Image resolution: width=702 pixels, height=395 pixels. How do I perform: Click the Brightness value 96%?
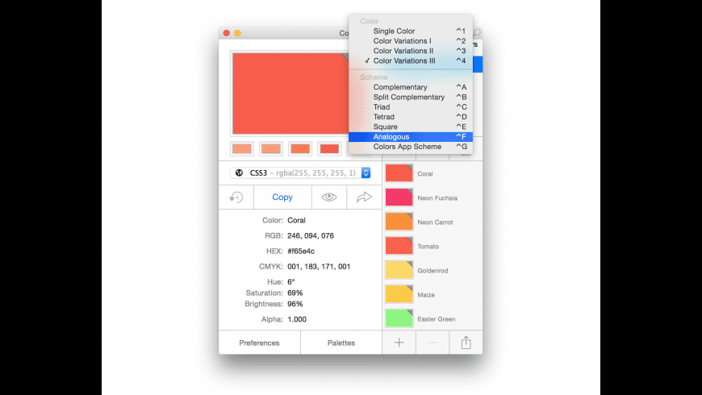[295, 304]
